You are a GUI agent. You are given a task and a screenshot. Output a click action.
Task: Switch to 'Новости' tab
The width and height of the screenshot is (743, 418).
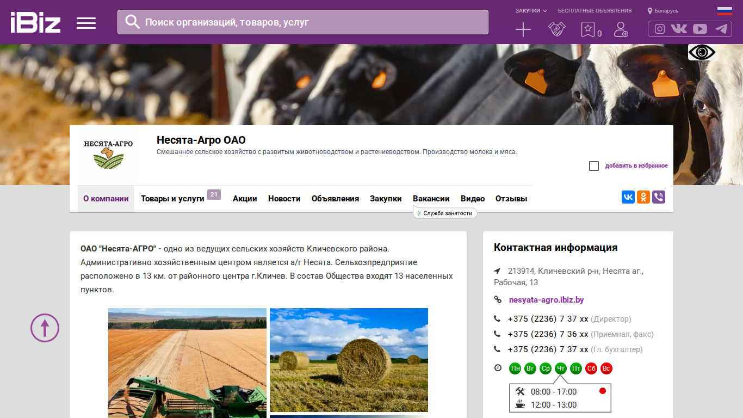(284, 199)
